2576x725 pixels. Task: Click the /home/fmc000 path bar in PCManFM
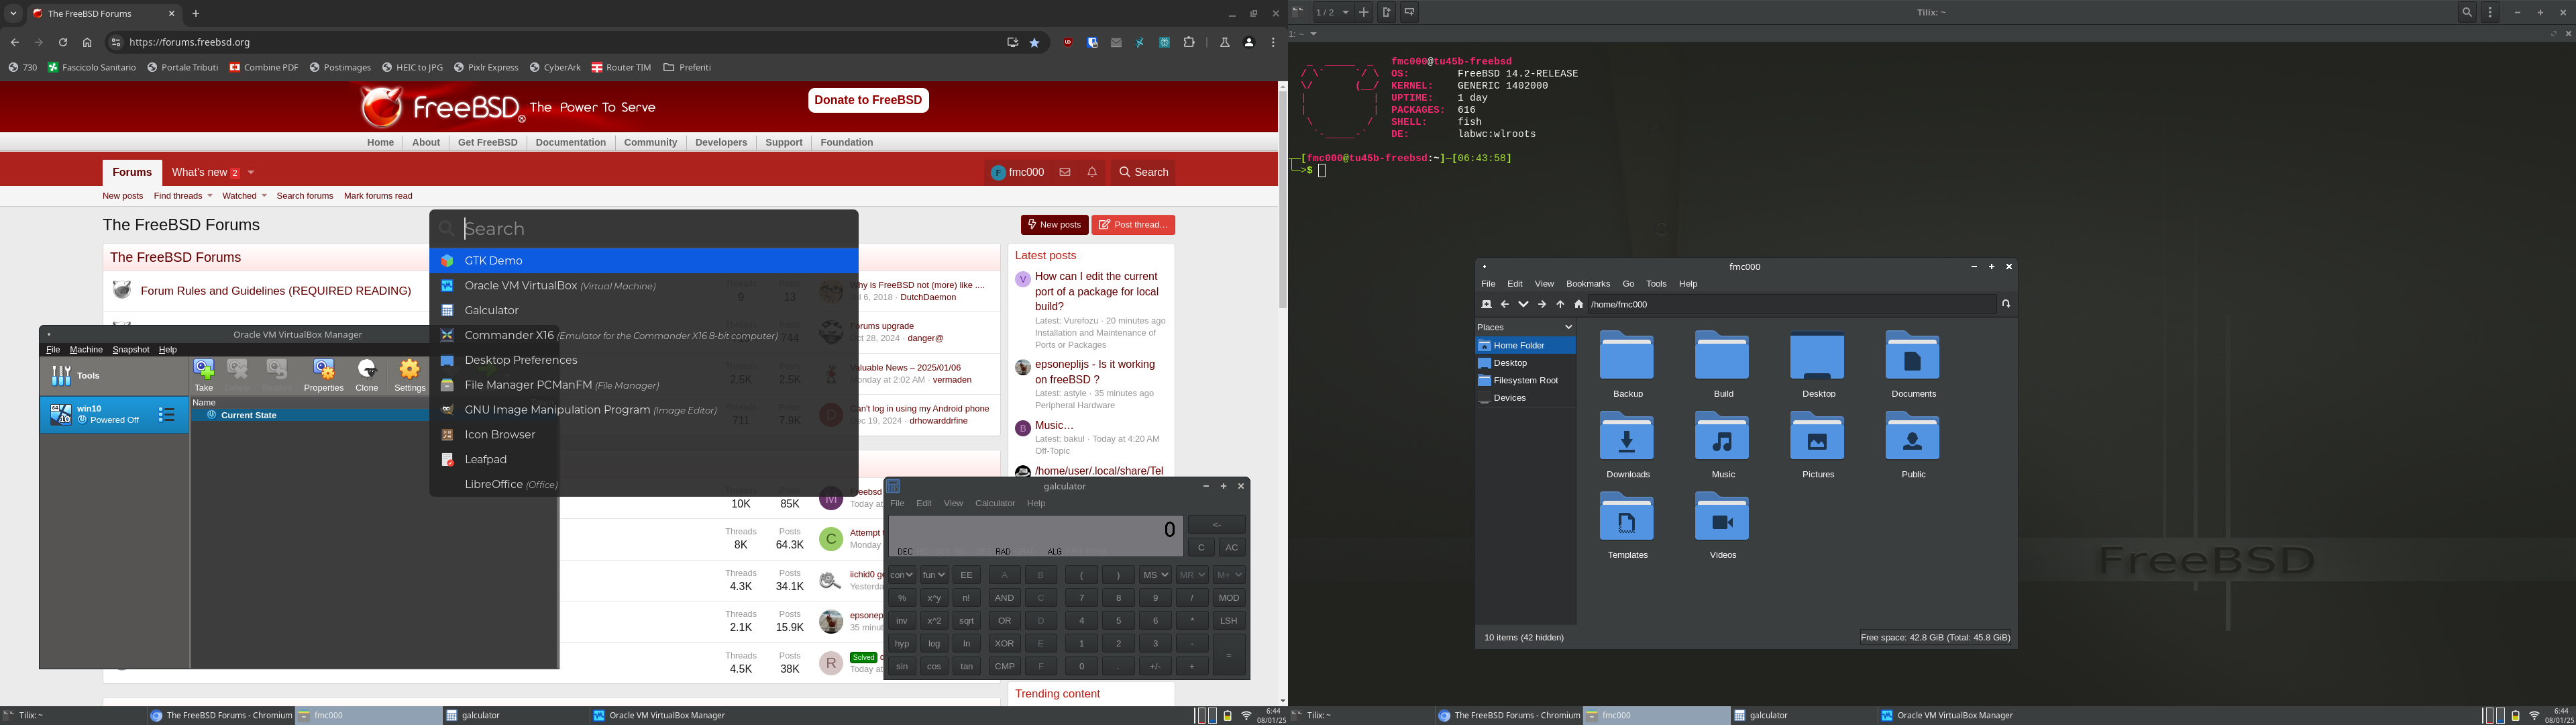(x=1792, y=304)
